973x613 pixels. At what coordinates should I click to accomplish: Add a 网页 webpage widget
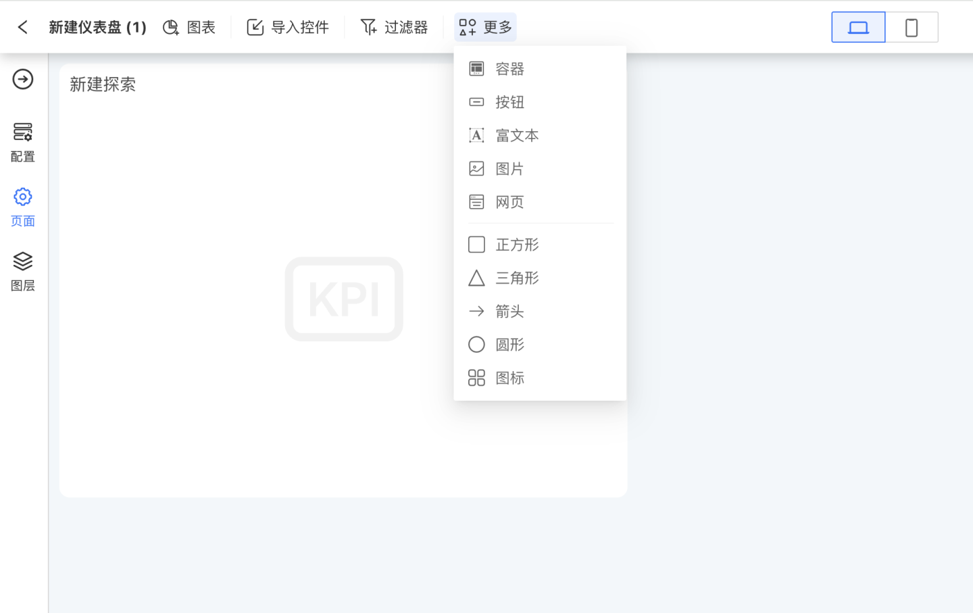point(509,202)
